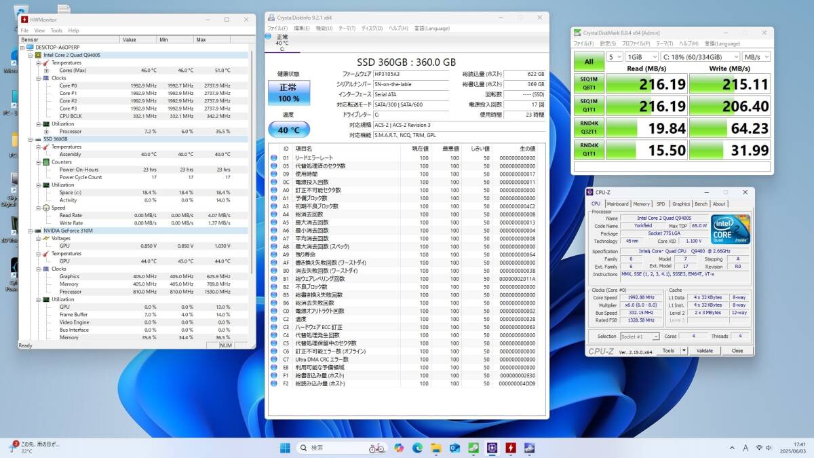Click the Windows Start button on taskbar
814x458 pixels.
click(285, 448)
